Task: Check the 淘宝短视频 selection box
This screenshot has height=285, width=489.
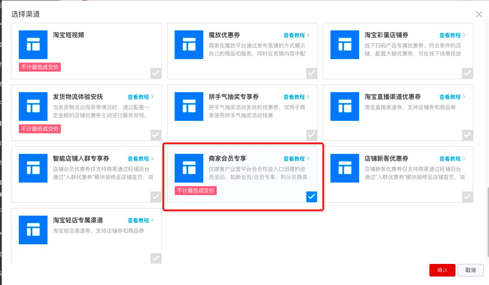Action: (x=156, y=73)
